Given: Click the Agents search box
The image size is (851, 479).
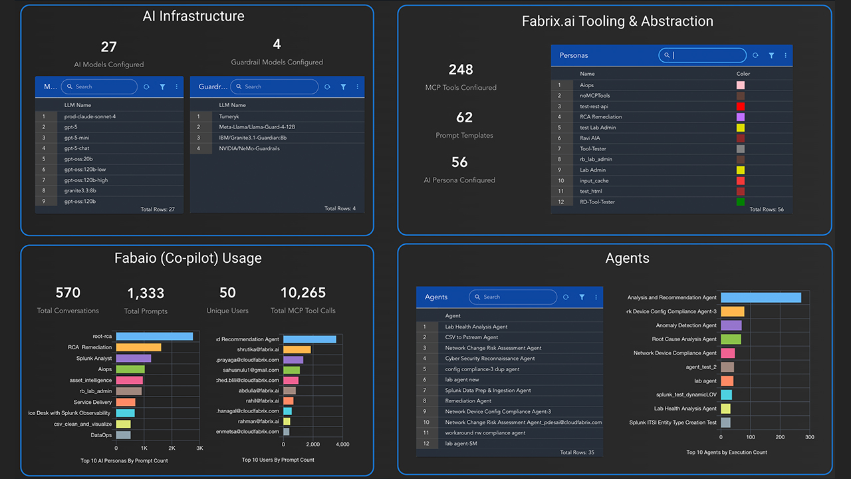Looking at the screenshot, I should [512, 297].
